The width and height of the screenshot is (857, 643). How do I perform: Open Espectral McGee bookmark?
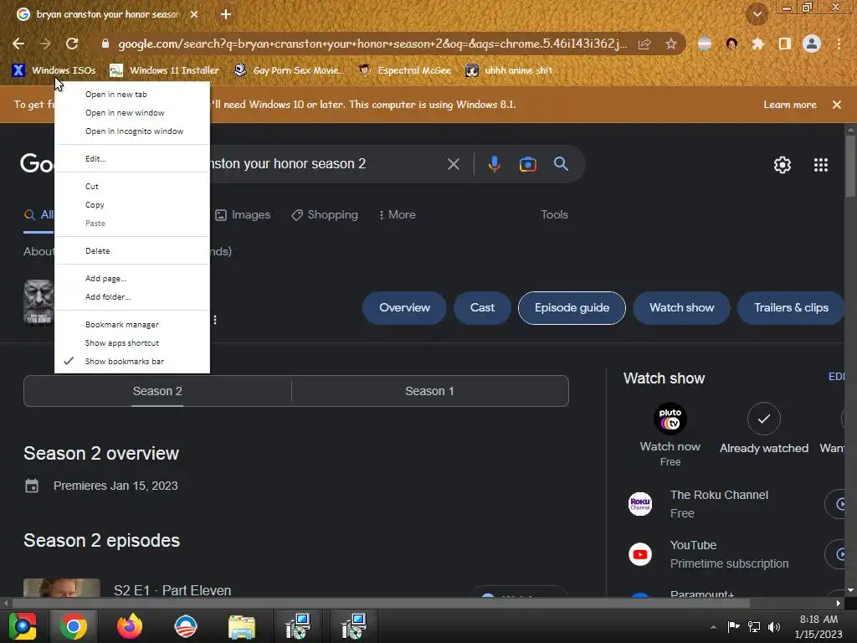click(x=405, y=70)
